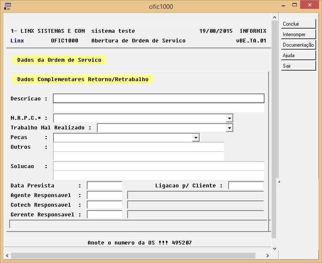Click the Linx blue label text
The image size is (322, 263).
click(17, 41)
